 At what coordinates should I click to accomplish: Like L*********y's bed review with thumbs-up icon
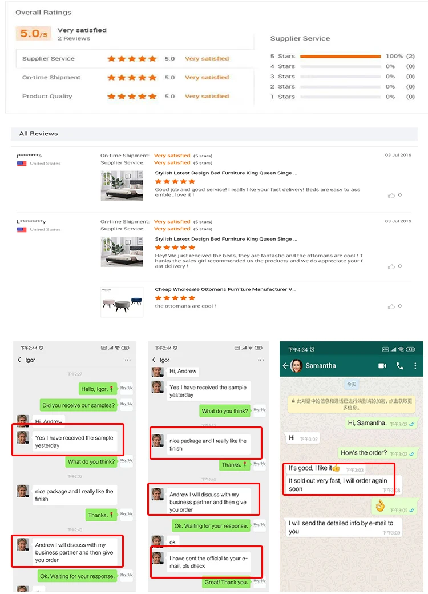click(391, 266)
